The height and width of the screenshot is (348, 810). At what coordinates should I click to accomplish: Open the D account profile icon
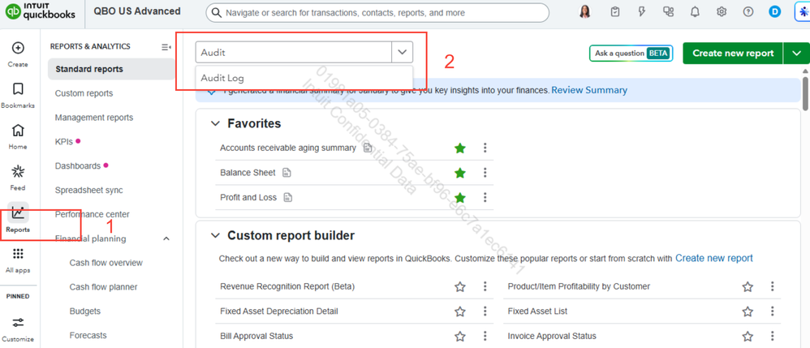pyautogui.click(x=774, y=12)
